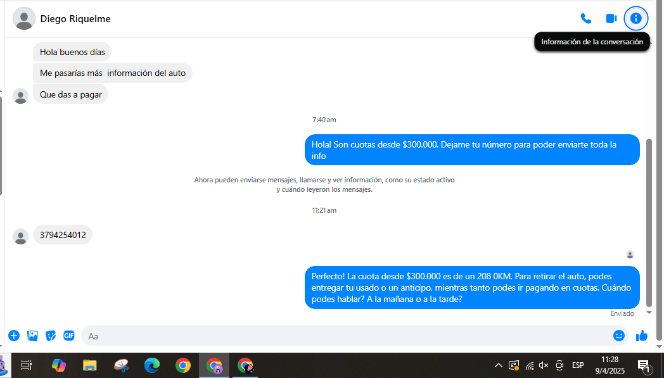Viewport: 664px width, 378px height.
Task: Open the Windows notification center
Action: pos(644,365)
